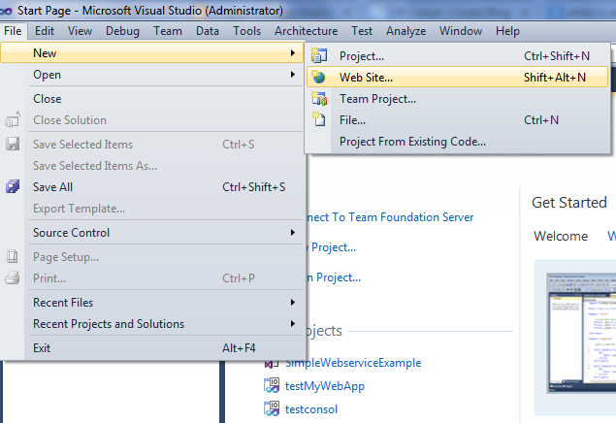
Task: Click the Get Started preview thumbnail
Action: coord(578,332)
